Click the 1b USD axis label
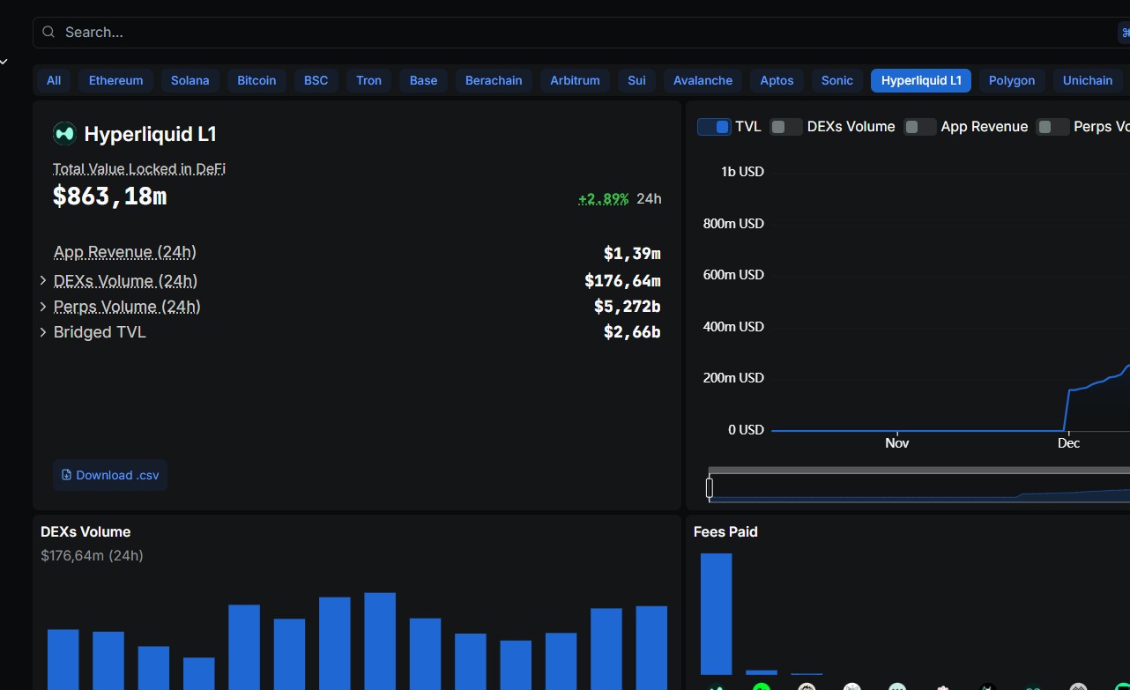Image resolution: width=1130 pixels, height=690 pixels. [742, 172]
